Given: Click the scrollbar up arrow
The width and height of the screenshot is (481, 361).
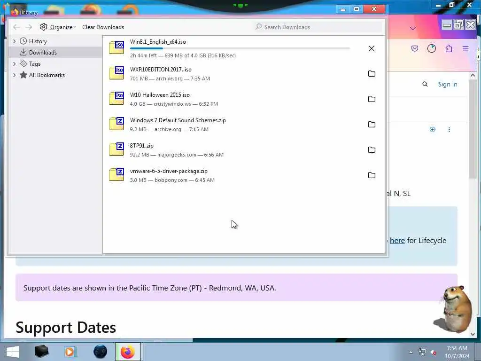Looking at the screenshot, I should (473, 75).
